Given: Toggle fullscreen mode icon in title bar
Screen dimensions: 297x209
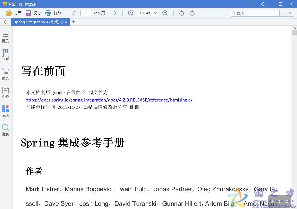Looking at the screenshot, I should click(x=262, y=4).
